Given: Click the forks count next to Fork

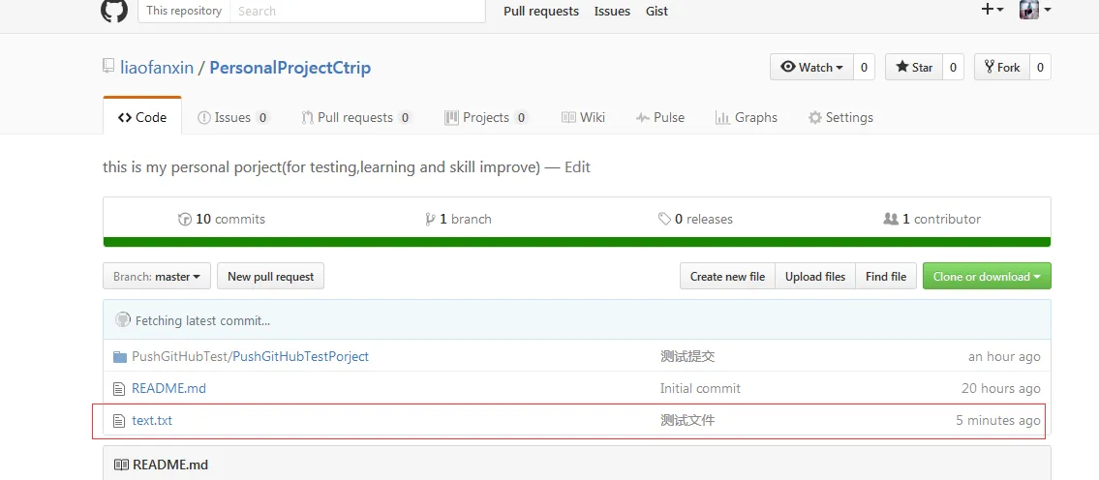Looking at the screenshot, I should coord(1040,68).
